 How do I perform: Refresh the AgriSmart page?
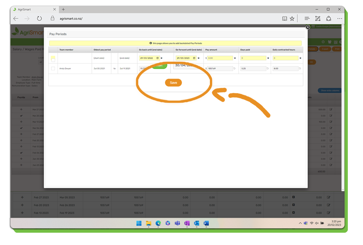tap(39, 19)
